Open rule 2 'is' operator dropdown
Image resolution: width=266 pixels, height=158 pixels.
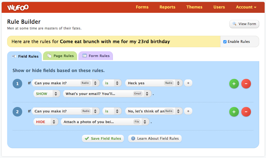point(112,111)
